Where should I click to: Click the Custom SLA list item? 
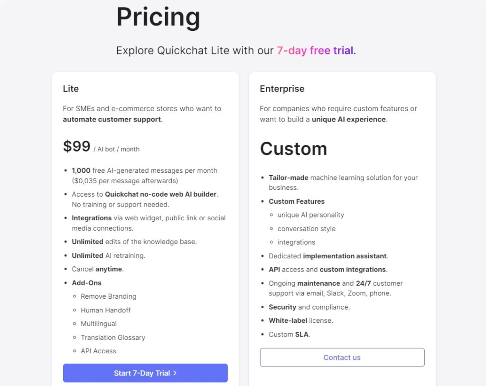pos(289,334)
